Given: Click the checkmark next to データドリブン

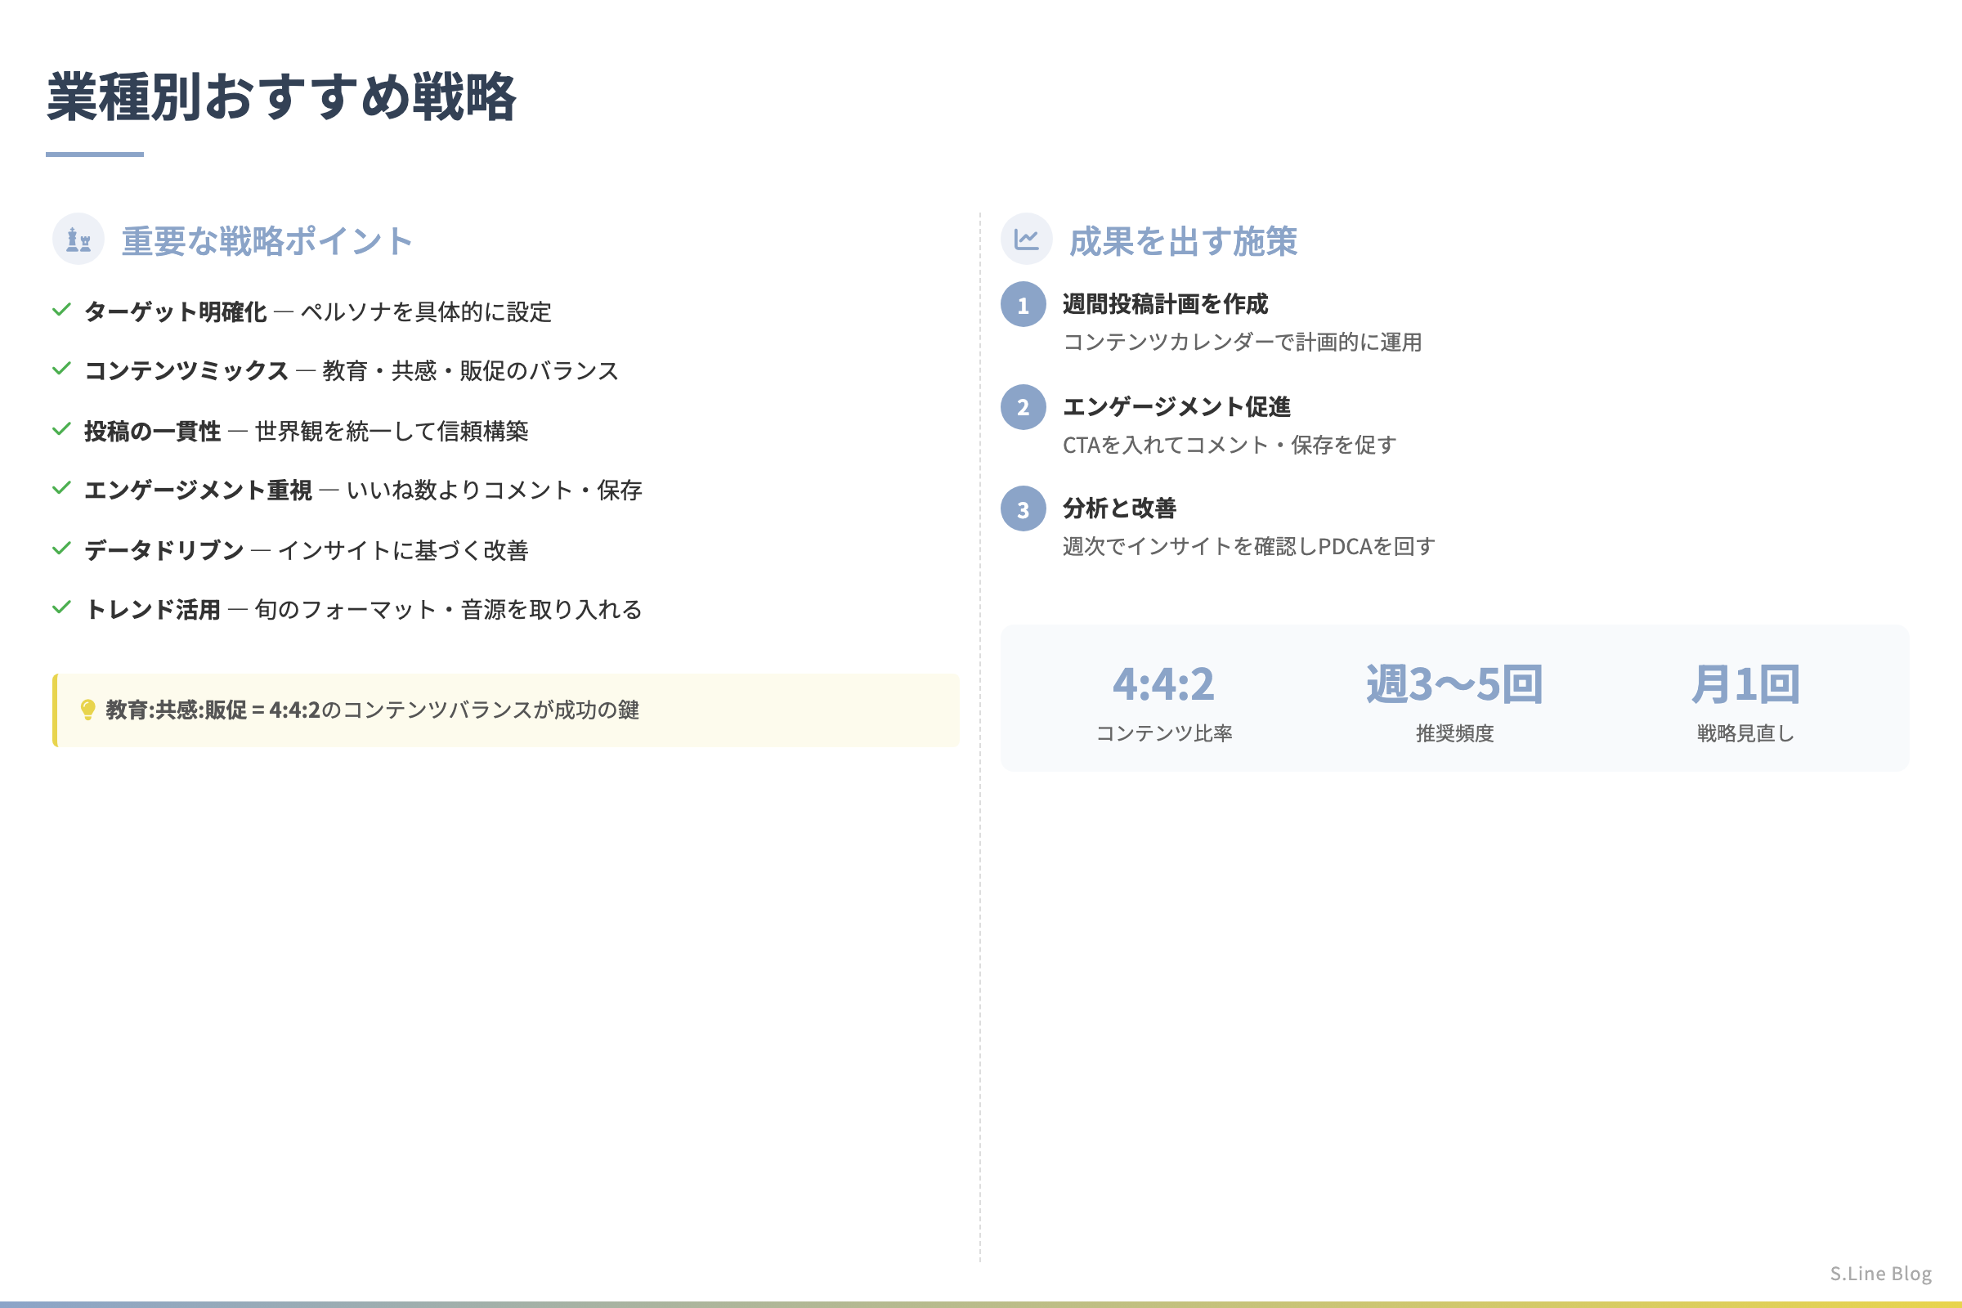Looking at the screenshot, I should [x=62, y=548].
